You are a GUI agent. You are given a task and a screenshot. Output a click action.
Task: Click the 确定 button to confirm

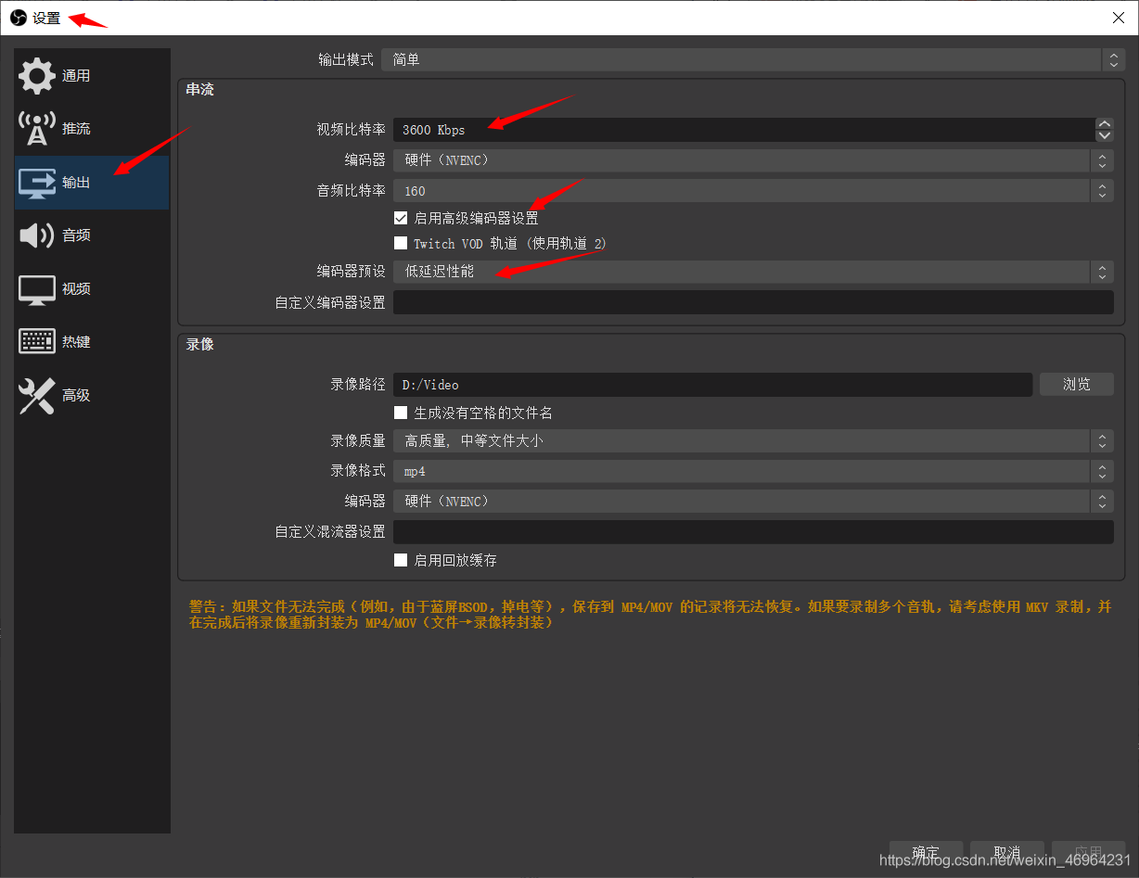coord(925,852)
